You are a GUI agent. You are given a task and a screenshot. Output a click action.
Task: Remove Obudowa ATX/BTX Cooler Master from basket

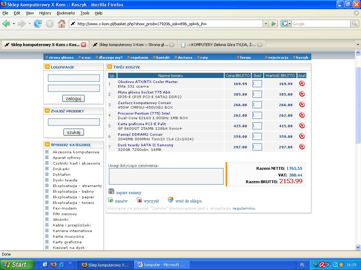click(302, 83)
